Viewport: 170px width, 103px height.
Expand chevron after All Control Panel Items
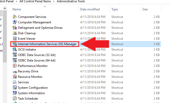54,2
